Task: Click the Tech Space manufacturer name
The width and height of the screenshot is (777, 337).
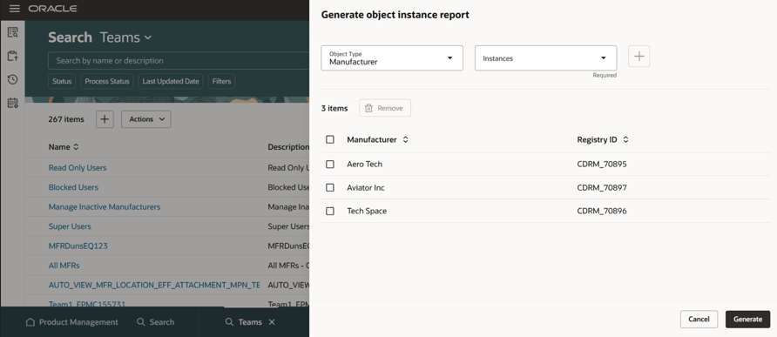Action: (x=367, y=211)
